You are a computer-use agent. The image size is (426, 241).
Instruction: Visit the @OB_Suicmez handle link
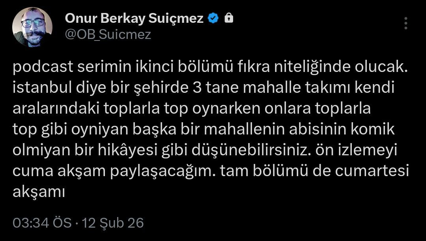[x=108, y=35]
